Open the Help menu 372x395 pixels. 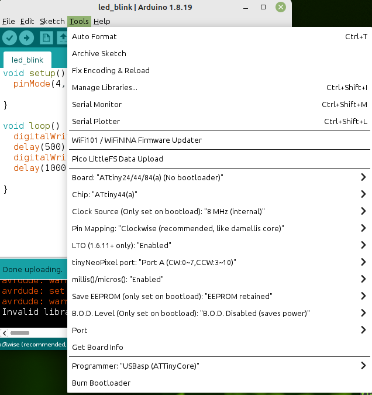[102, 22]
